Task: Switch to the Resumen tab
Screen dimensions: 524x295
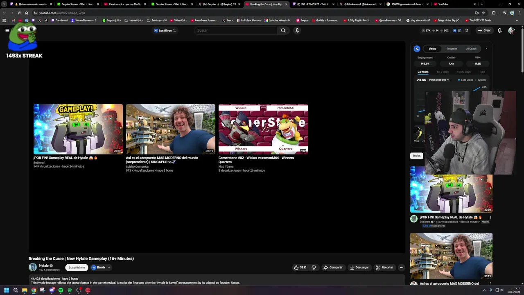Action: [x=452, y=49]
